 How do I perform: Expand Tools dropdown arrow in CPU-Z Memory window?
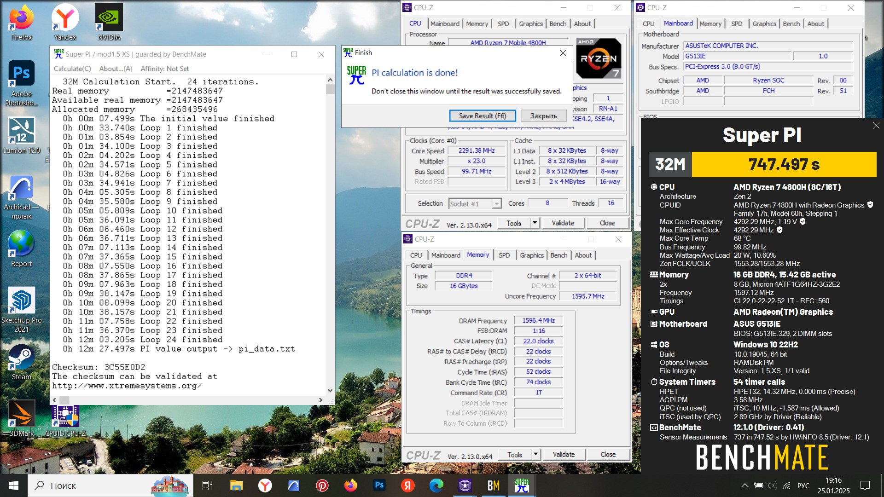535,455
